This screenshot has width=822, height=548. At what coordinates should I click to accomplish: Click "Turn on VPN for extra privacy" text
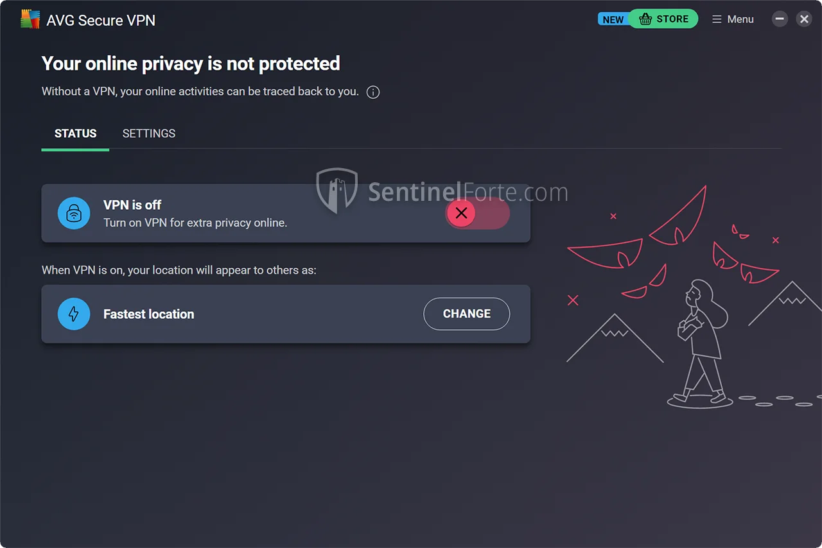point(195,223)
